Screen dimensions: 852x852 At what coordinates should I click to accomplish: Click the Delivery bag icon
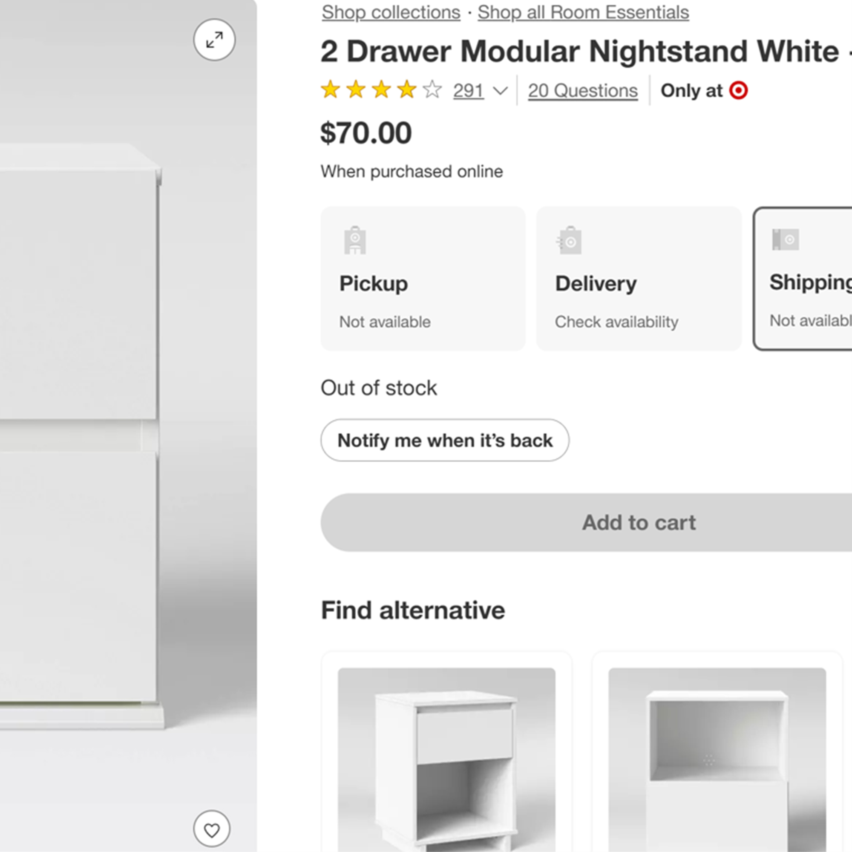pos(569,240)
